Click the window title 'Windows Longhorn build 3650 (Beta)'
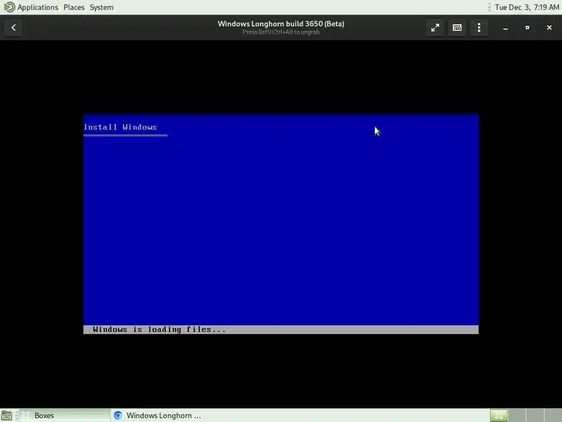Viewport: 562px width, 422px height. 281,24
